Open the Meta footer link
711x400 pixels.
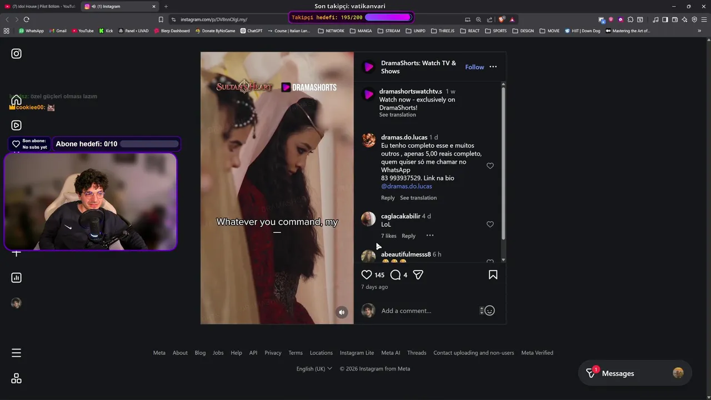[x=159, y=353]
